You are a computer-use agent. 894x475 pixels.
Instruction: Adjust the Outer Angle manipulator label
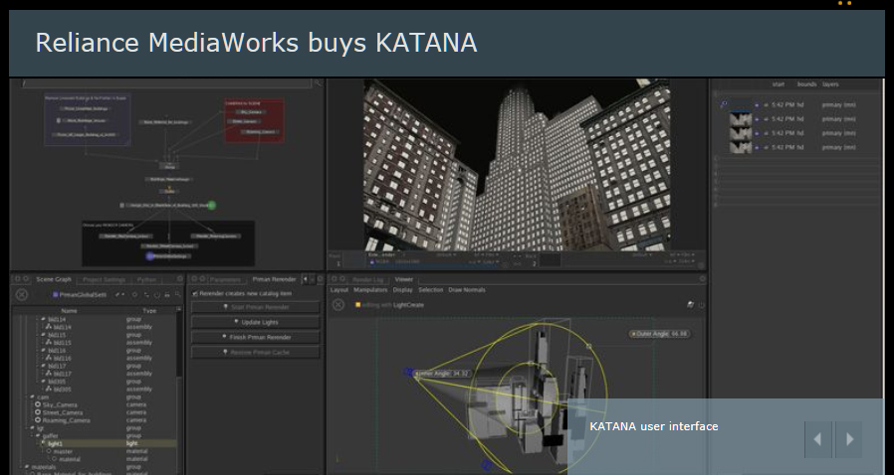[x=659, y=334]
